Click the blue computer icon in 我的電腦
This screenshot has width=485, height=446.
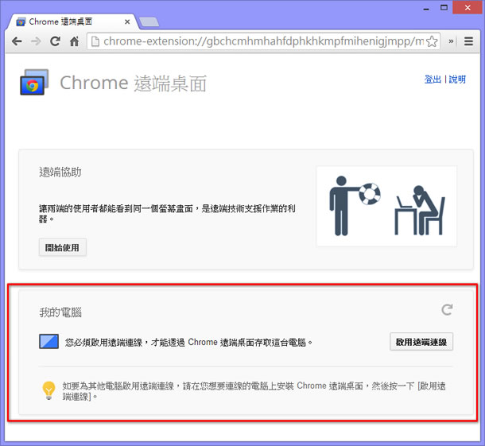48,342
